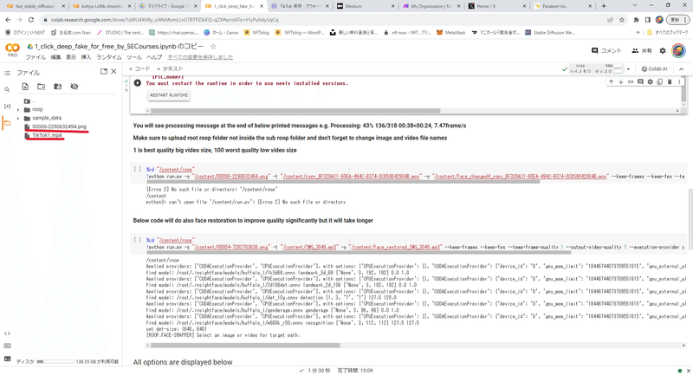Open the ツール menu

[x=134, y=57]
